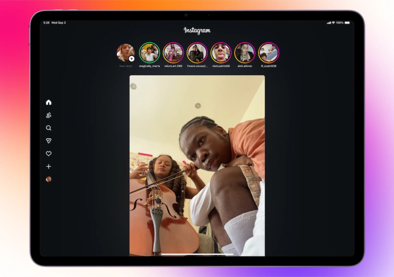Watch the fresco.sousa2 story
This screenshot has height=277, width=394.
tap(197, 53)
